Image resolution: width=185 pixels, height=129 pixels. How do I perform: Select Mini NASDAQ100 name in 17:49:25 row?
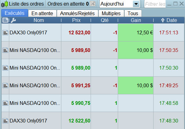(35, 85)
